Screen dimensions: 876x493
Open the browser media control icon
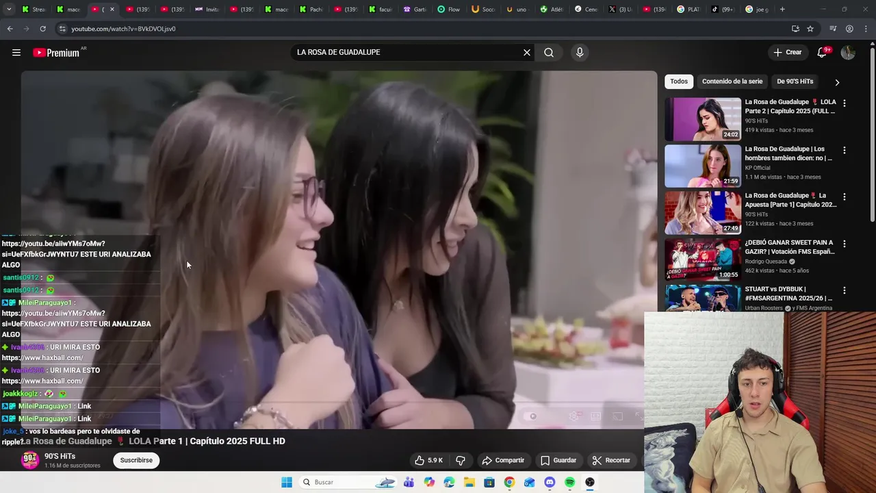(x=833, y=29)
